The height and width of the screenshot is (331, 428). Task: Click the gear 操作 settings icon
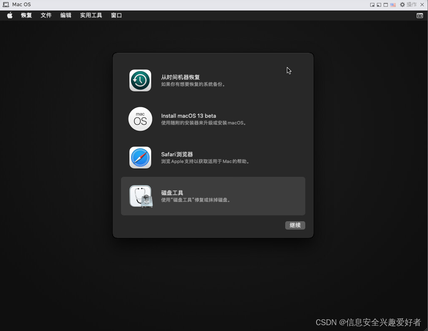[x=402, y=5]
